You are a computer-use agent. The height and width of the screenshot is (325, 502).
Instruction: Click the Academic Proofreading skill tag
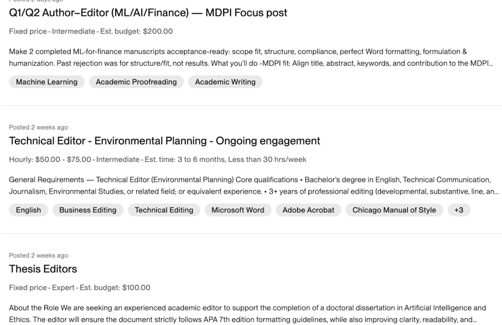136,82
